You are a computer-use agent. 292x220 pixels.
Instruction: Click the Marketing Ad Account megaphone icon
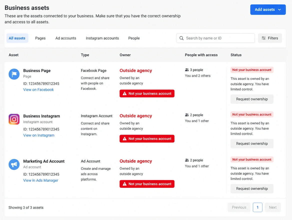pos(14,164)
